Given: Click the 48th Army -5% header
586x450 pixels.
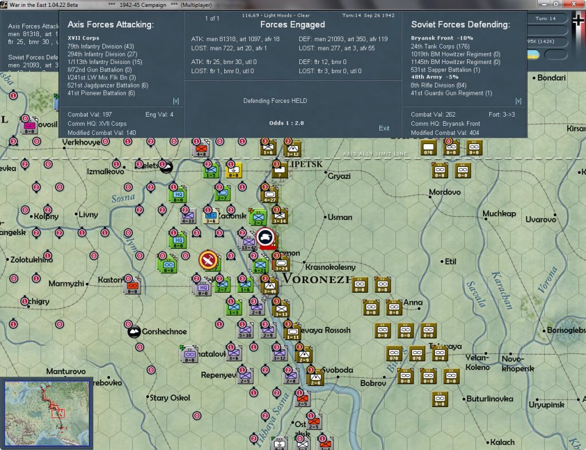Looking at the screenshot, I should tap(434, 77).
